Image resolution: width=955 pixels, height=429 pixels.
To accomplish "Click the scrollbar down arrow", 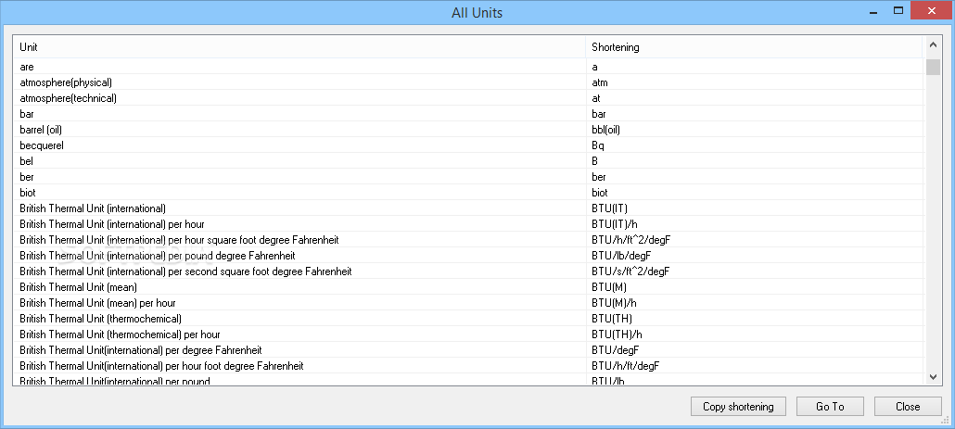I will pos(933,377).
